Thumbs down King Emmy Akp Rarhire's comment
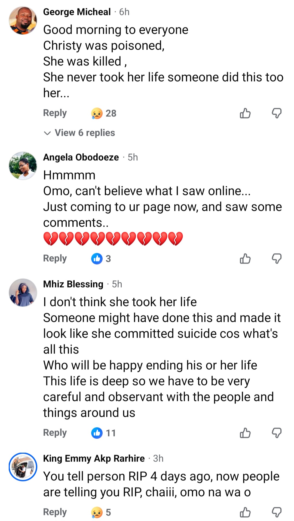This screenshot has height=521, width=294. 277,512
